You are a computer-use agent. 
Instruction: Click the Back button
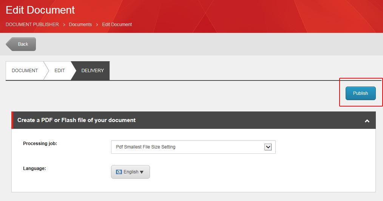point(22,44)
